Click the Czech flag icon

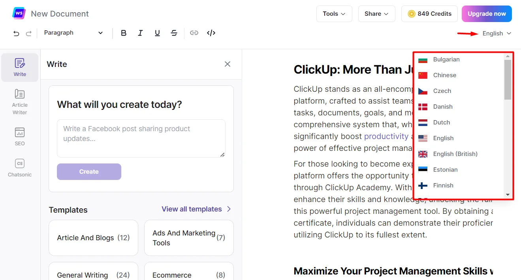point(423,91)
